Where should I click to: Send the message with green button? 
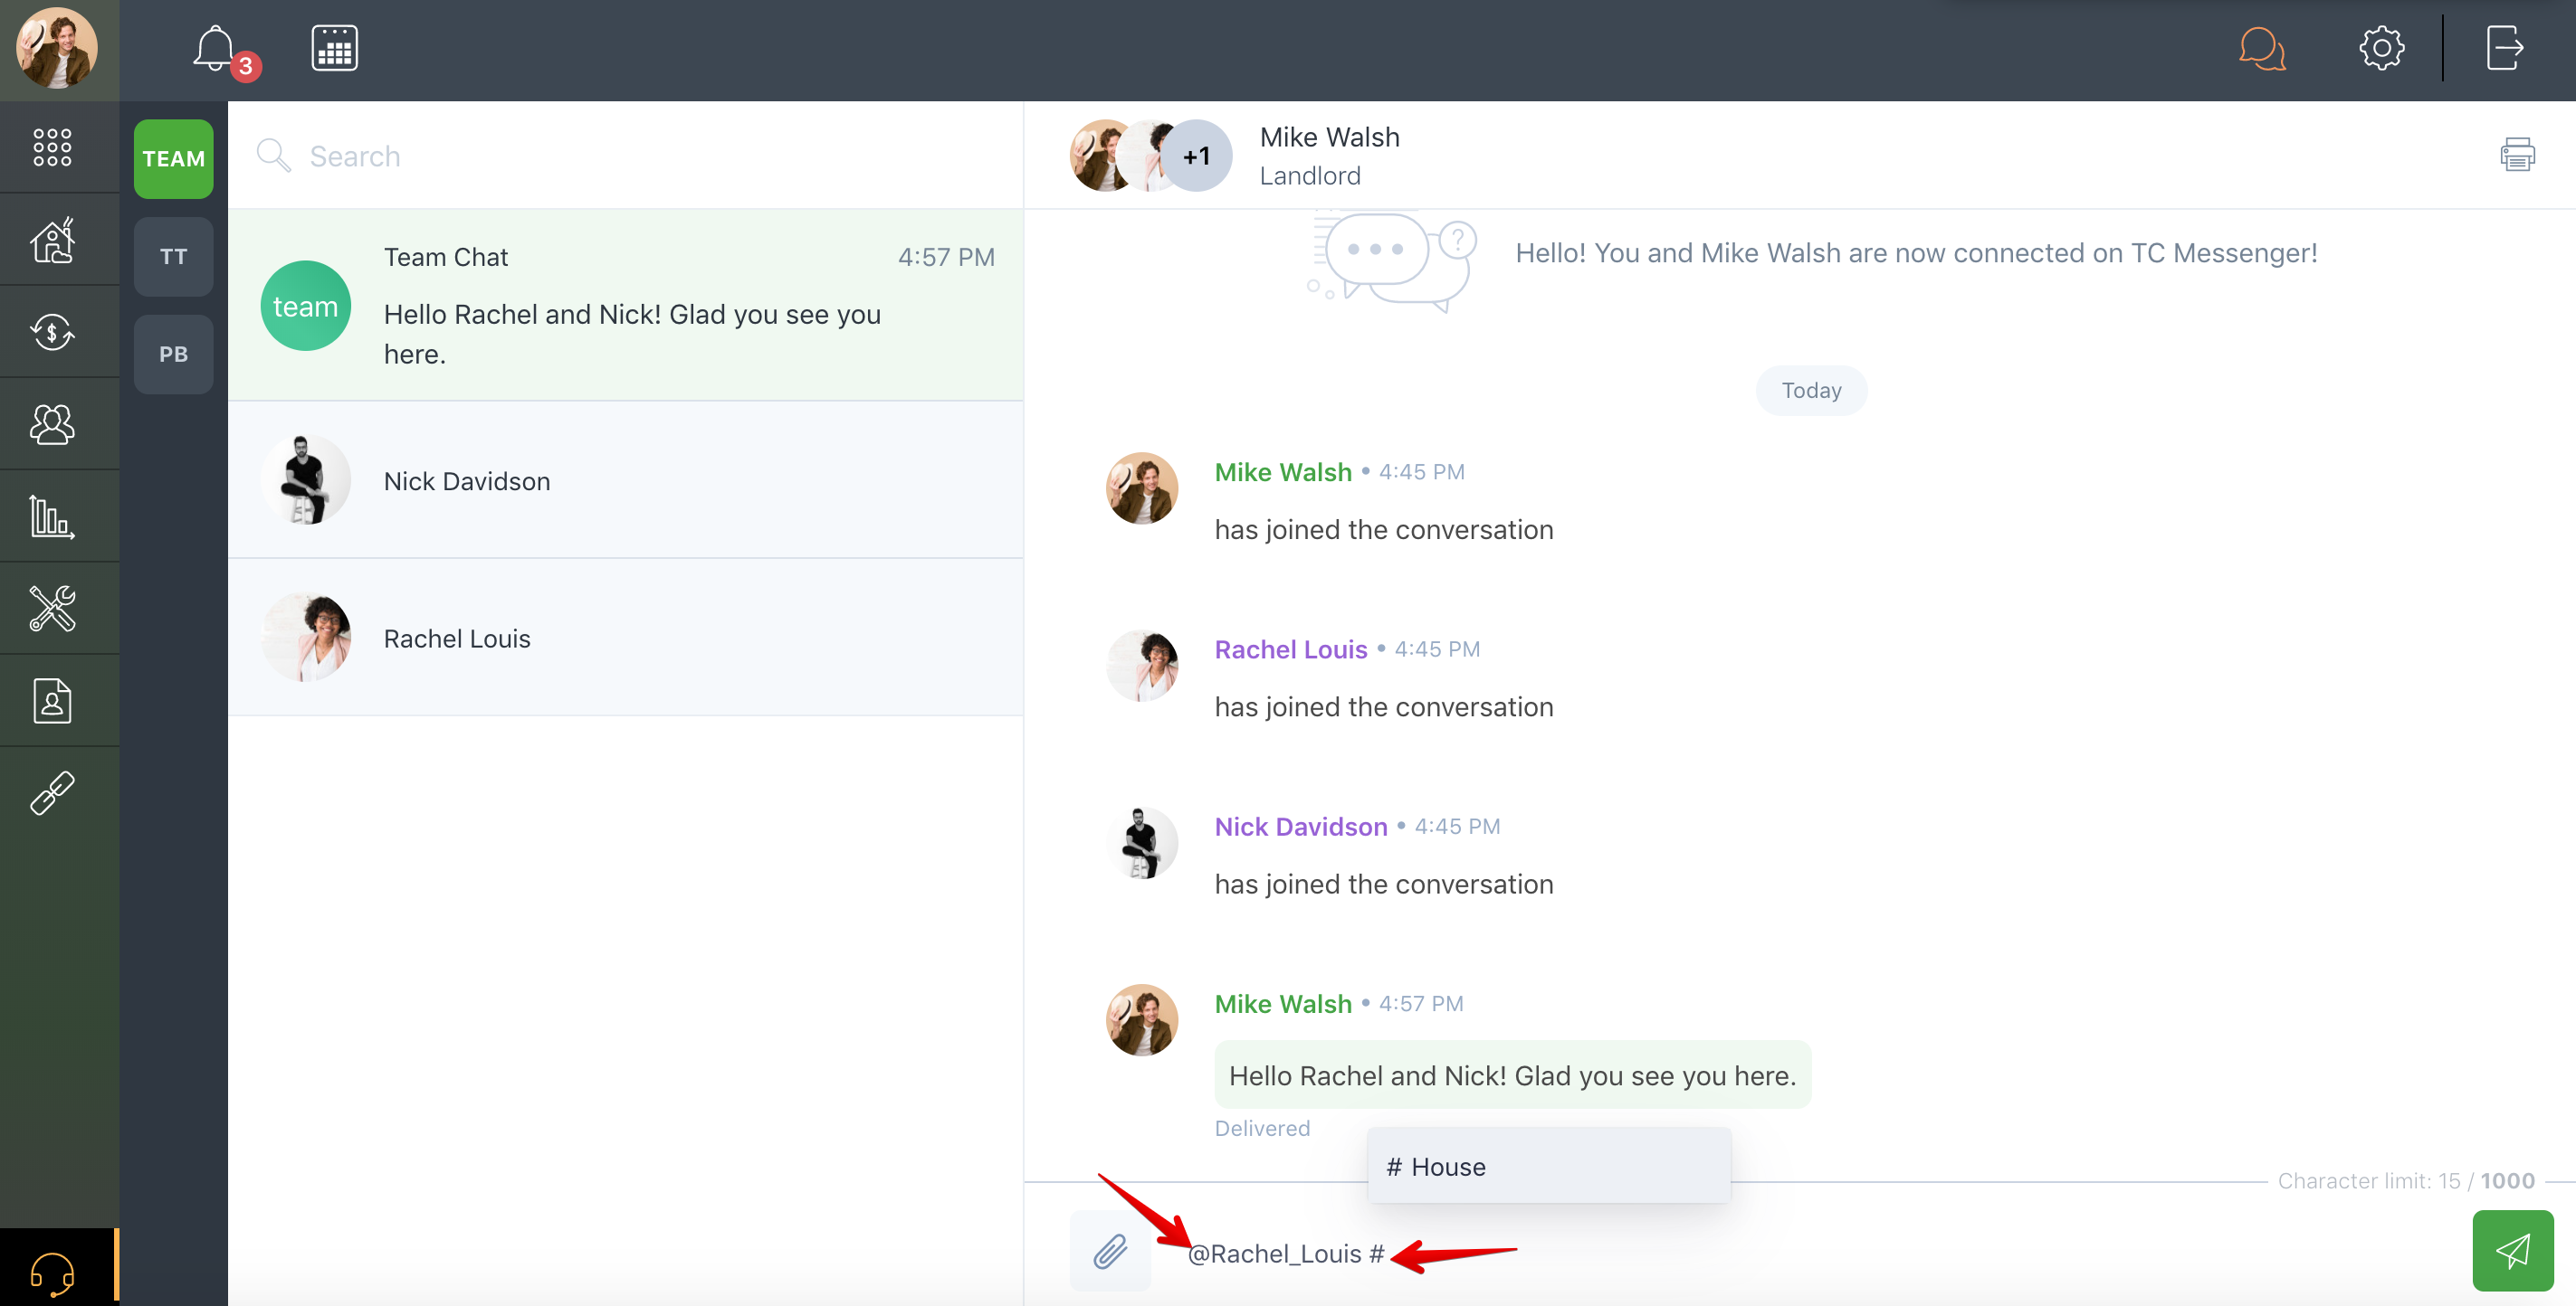(x=2512, y=1251)
